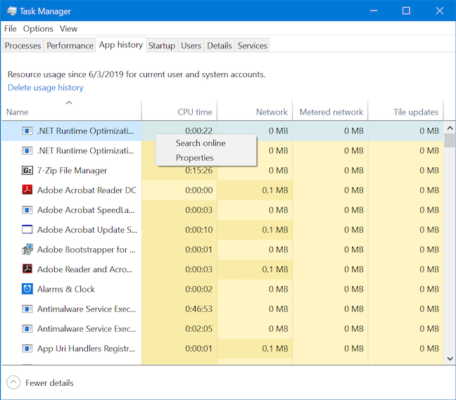This screenshot has height=400, width=456.
Task: Click Adobe Acrobat Update S... name
Action: click(87, 230)
